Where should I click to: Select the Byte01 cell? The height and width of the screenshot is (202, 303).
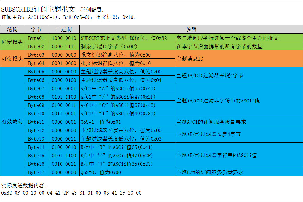[36, 38]
